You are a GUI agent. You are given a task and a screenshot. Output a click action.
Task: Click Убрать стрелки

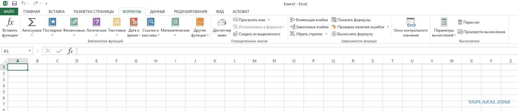(306, 34)
